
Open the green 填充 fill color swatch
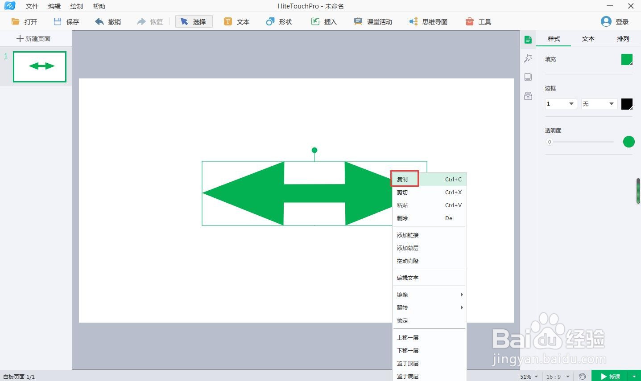coord(627,60)
